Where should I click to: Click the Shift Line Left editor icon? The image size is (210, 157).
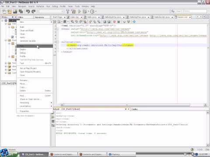click(105, 22)
